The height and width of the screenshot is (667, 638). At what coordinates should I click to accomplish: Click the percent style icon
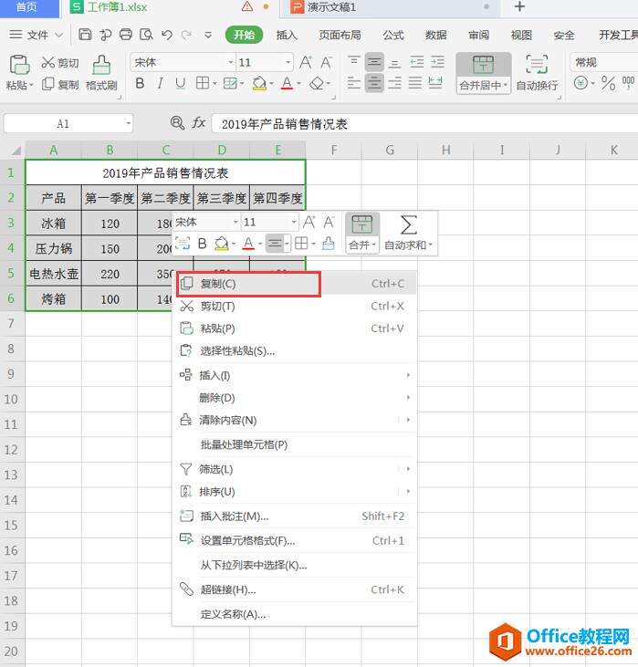[x=608, y=83]
